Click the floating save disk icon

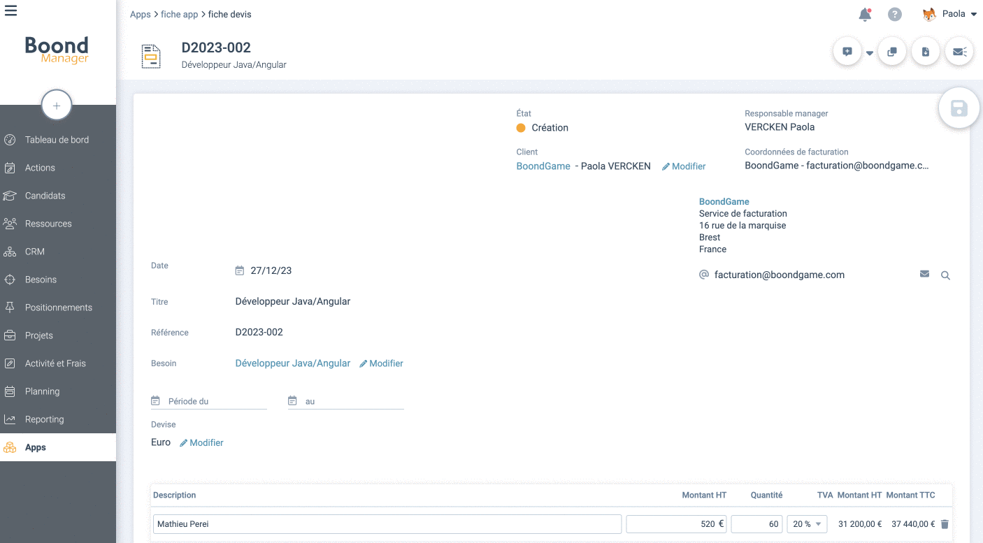coord(959,108)
